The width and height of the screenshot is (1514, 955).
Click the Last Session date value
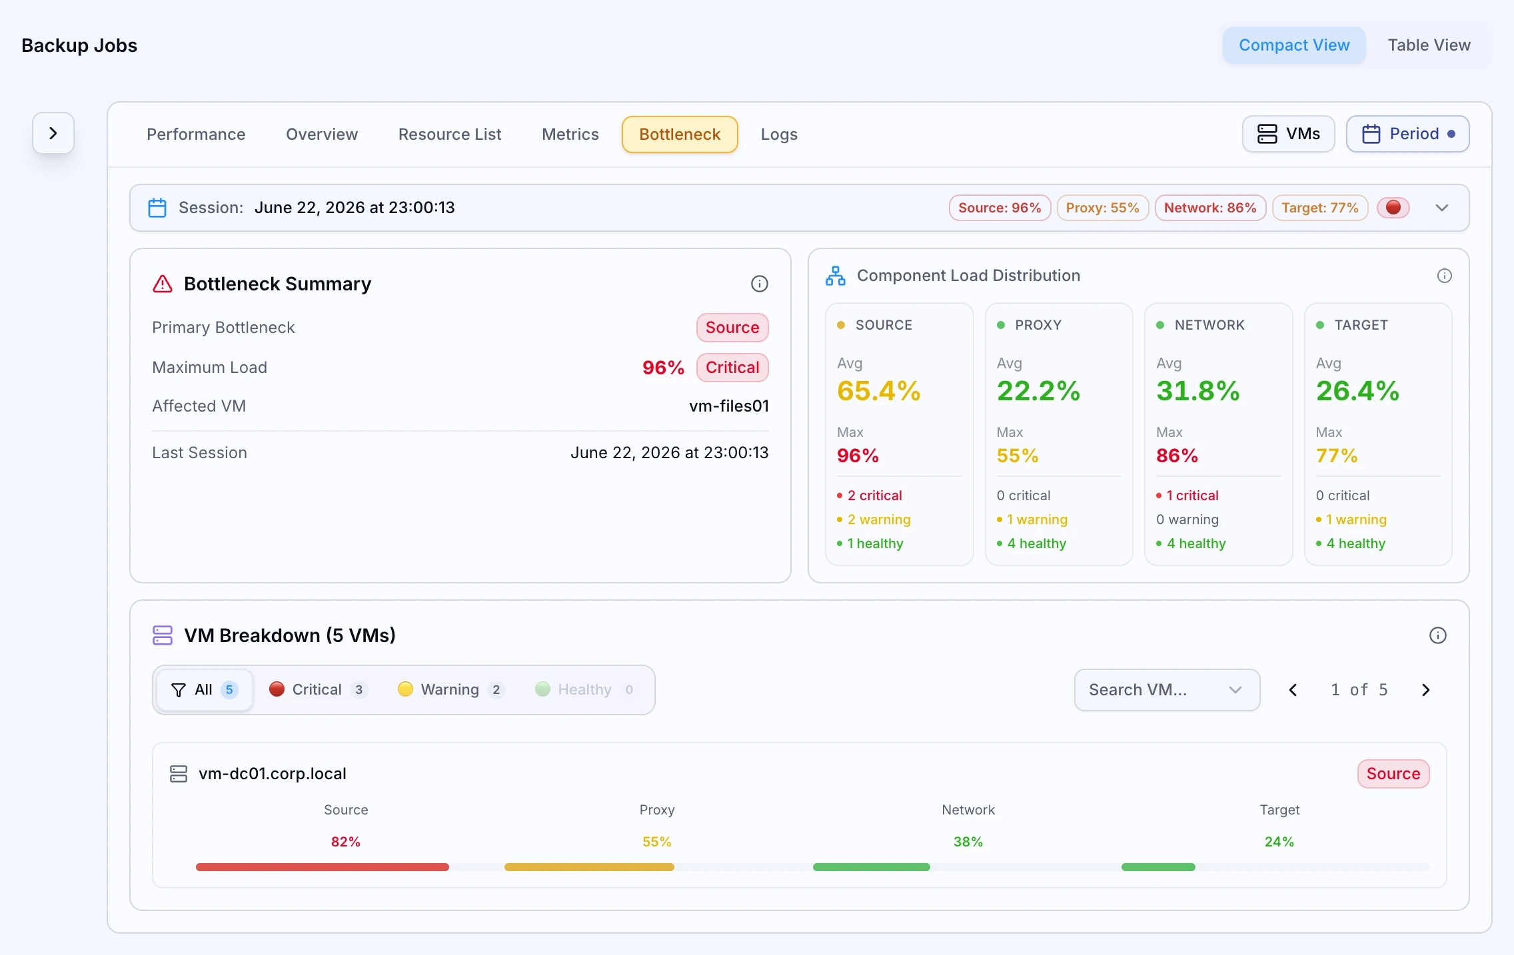point(669,453)
